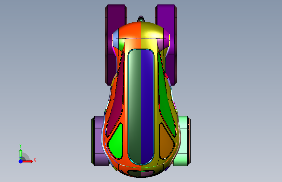The width and height of the screenshot is (282, 182).
Task: Select the bright purple front wheel on right
Action: tap(166, 21)
